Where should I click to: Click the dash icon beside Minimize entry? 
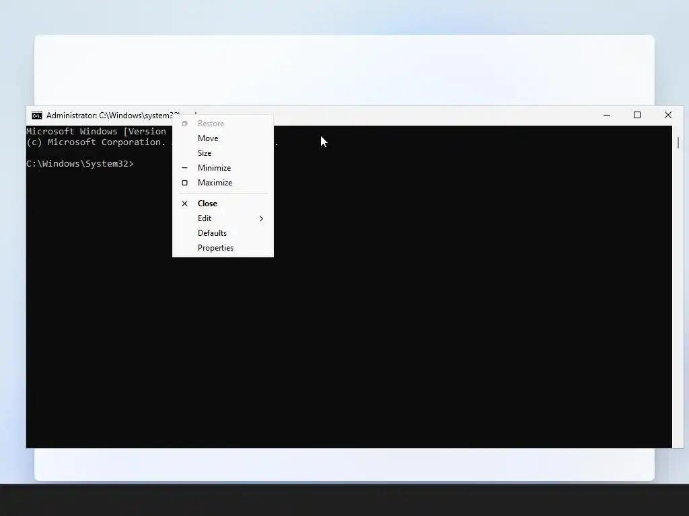point(184,168)
